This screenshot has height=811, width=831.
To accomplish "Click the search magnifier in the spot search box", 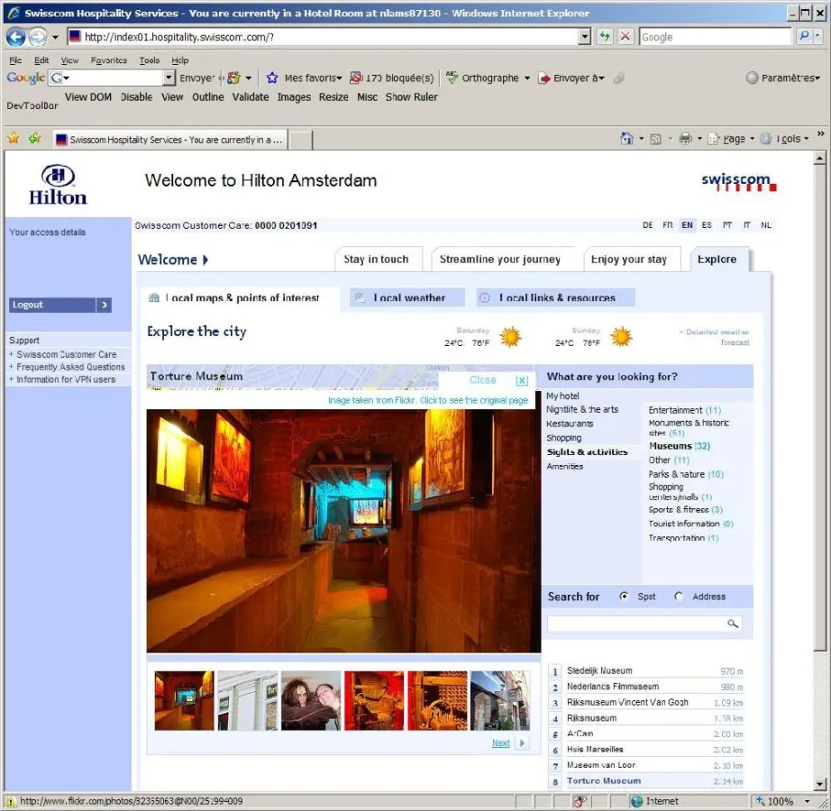I will (733, 624).
